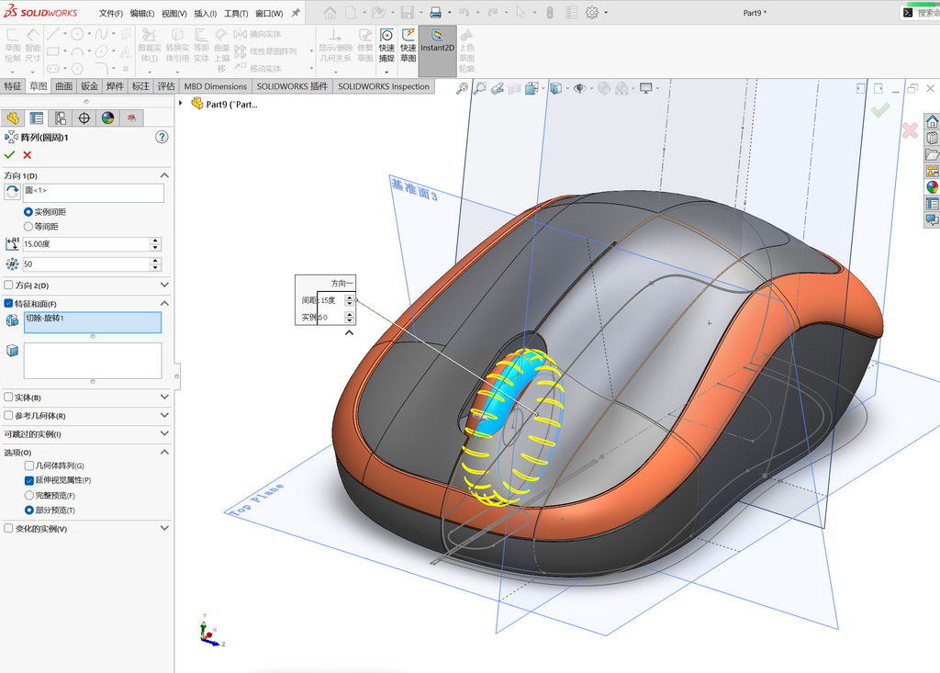Check the 几何体阵列(G) option
This screenshot has width=940, height=673.
pyautogui.click(x=28, y=465)
